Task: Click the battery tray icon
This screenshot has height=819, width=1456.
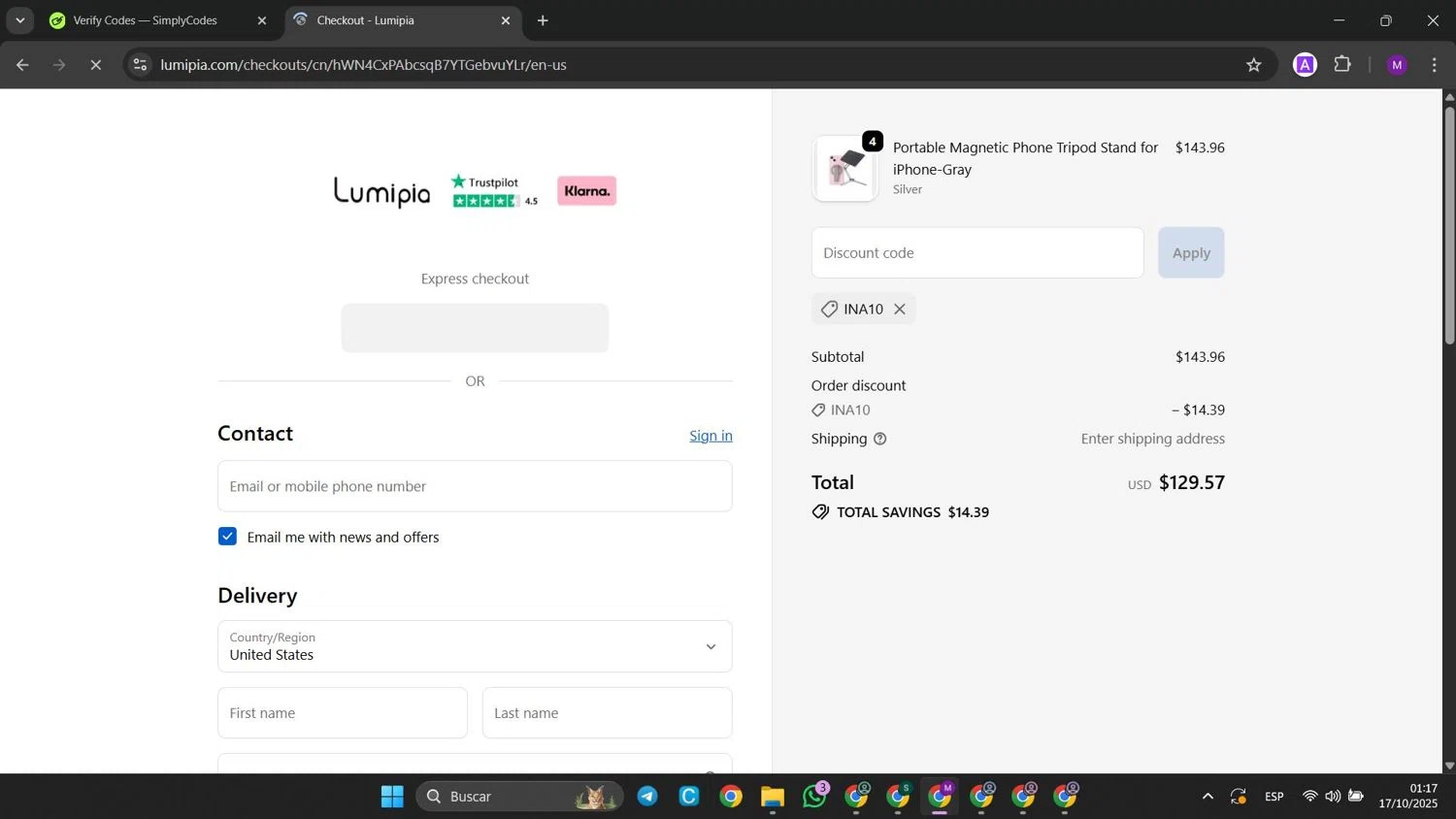Action: (x=1356, y=797)
